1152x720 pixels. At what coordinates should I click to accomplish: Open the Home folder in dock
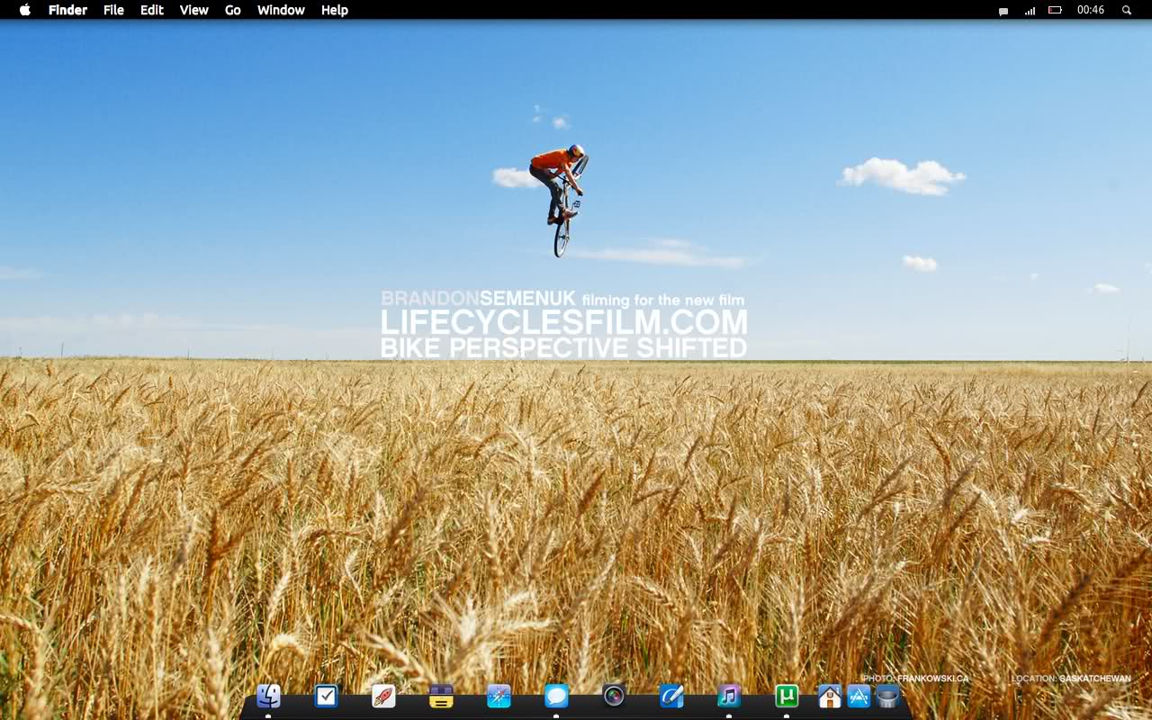tap(830, 696)
